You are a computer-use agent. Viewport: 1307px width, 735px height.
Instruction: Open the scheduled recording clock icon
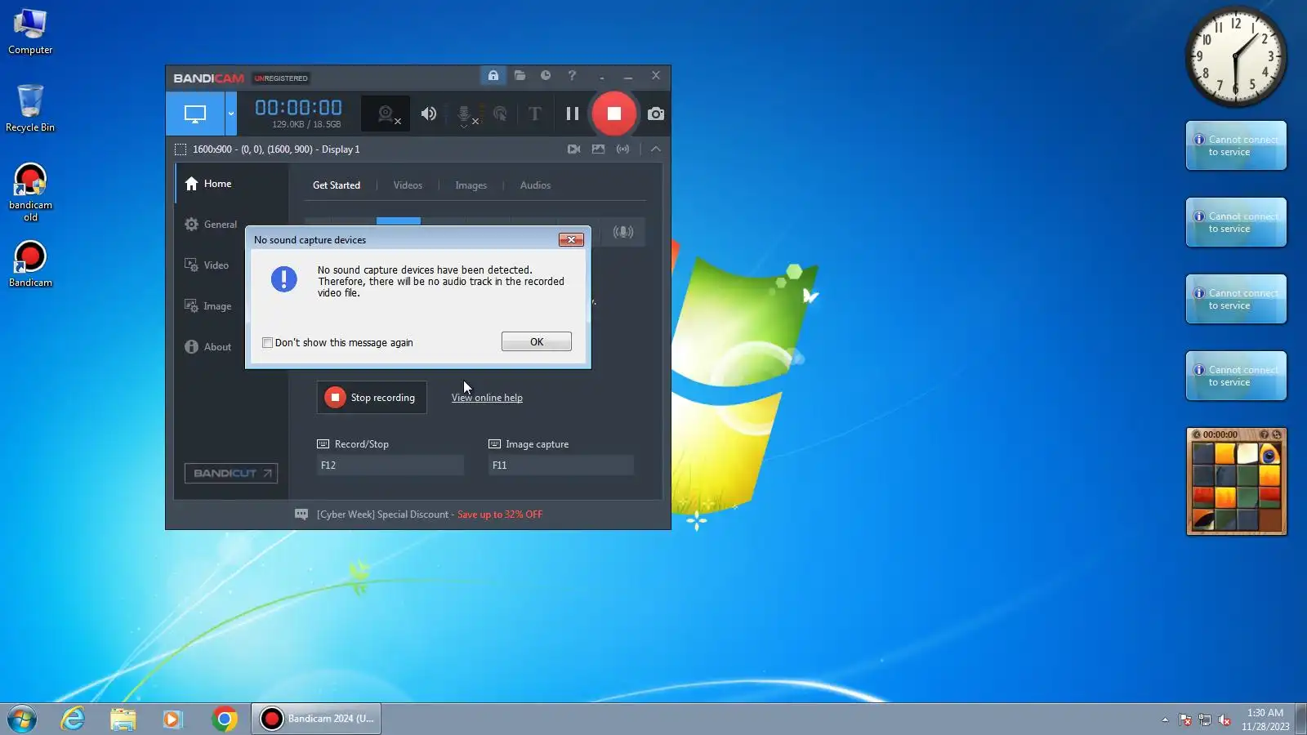[x=546, y=75]
